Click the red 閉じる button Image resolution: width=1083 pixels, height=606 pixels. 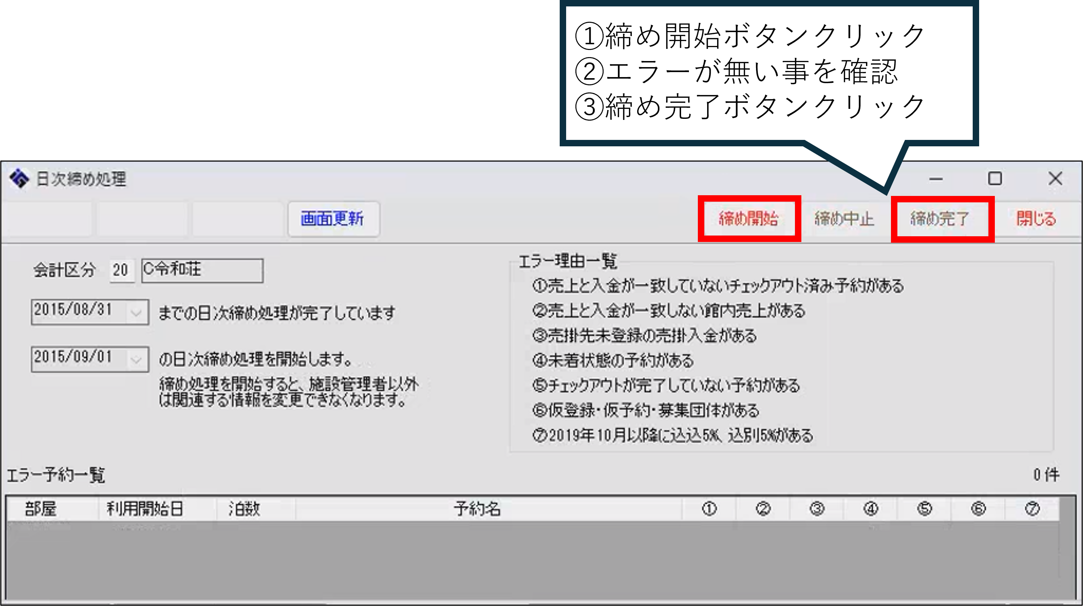click(1036, 219)
